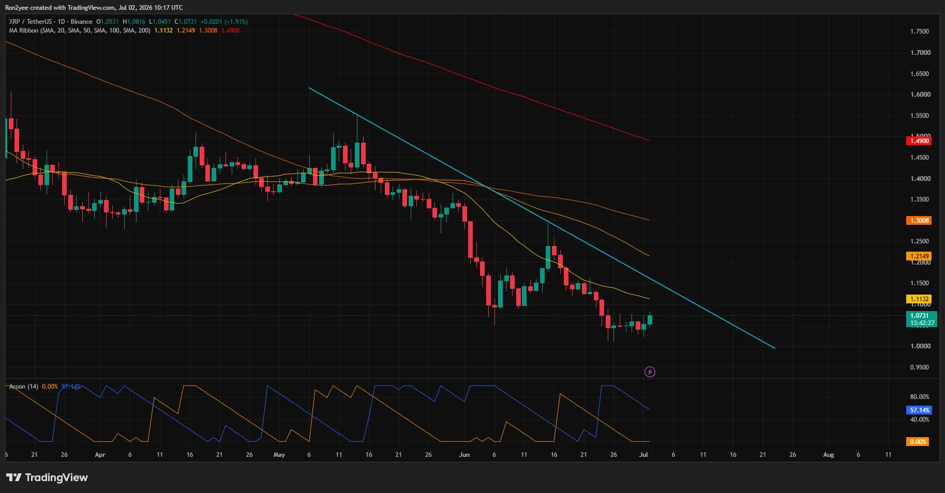Viewport: 945px width, 493px height.
Task: Click the 1.4000 price scale label
Action: 920,179
